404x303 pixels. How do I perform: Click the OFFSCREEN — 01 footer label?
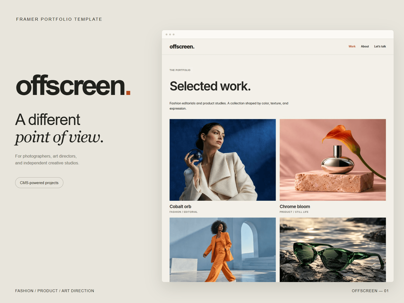(x=370, y=291)
